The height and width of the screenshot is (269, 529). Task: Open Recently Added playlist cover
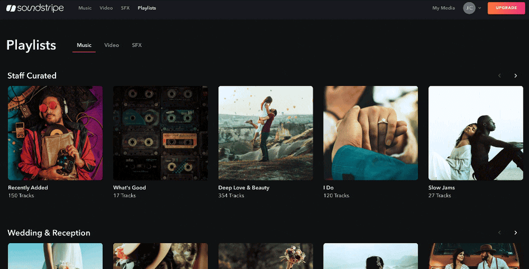[55, 133]
